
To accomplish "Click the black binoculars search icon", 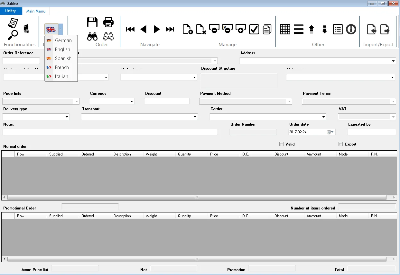I will (x=92, y=36).
